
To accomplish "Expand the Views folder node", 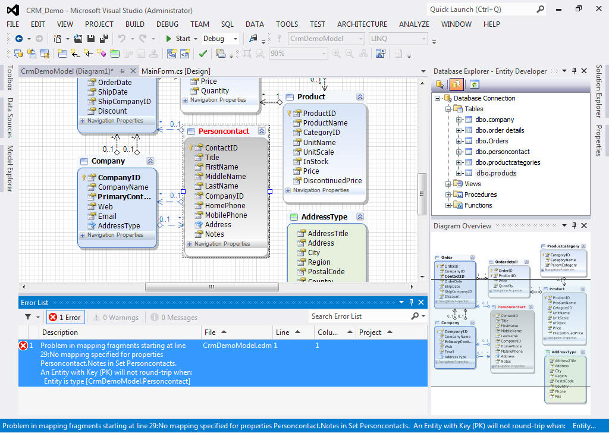I will pos(448,184).
